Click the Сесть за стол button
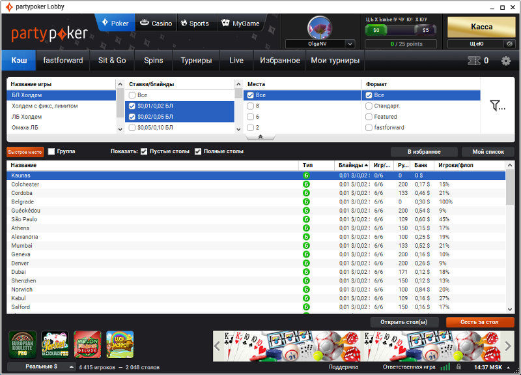The image size is (521, 375). (479, 322)
